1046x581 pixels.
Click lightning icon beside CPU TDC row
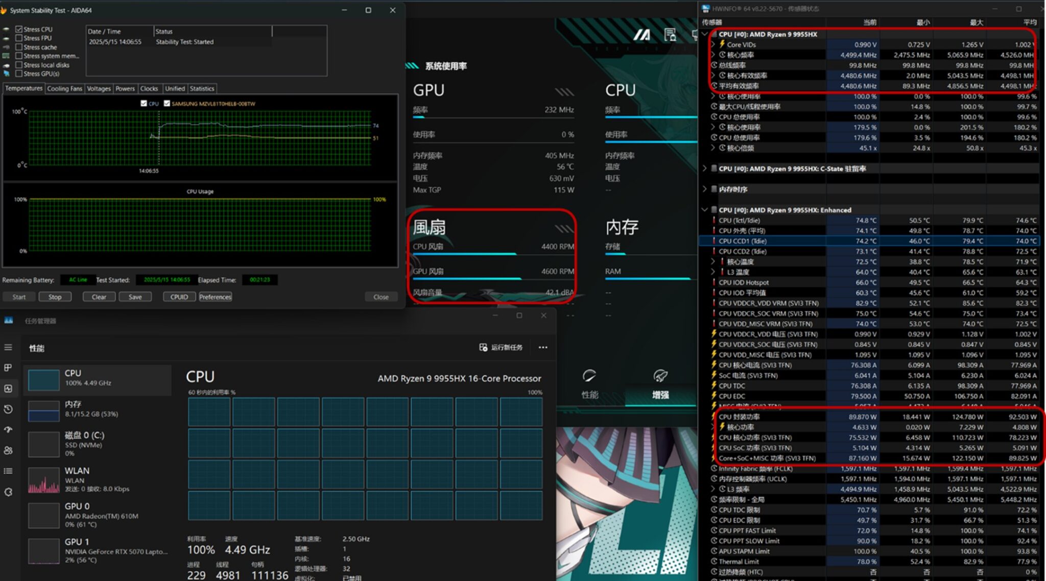tap(714, 385)
